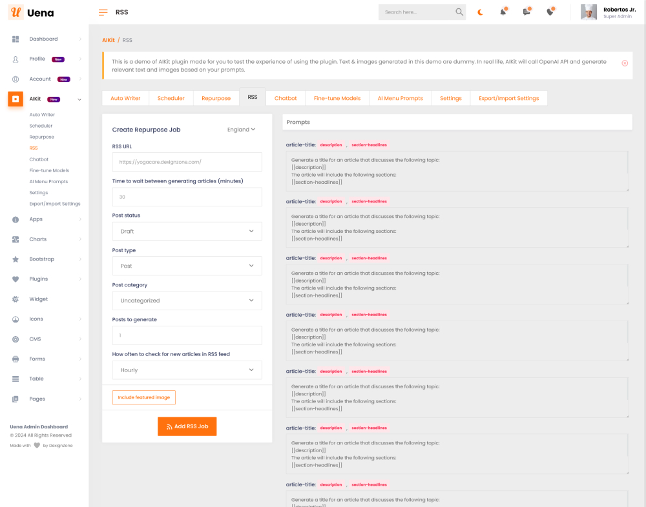Screen dimensions: 646x507
Task: Click the heart icon in top bar
Action: [x=550, y=12]
